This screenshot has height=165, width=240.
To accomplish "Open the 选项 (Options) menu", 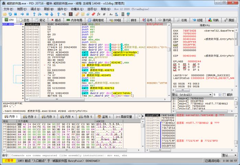I will [x=92, y=9].
